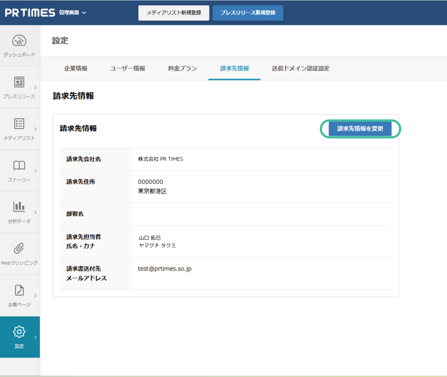Screen dimensions: 447x377
Task: Expand the ストーリー sidebar submenu arrow
Action: [35, 171]
